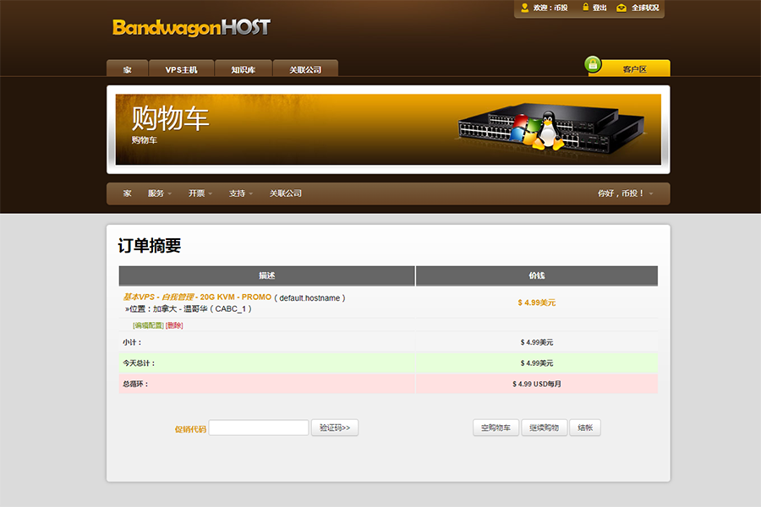Click the 小计 row amount

tap(537, 342)
